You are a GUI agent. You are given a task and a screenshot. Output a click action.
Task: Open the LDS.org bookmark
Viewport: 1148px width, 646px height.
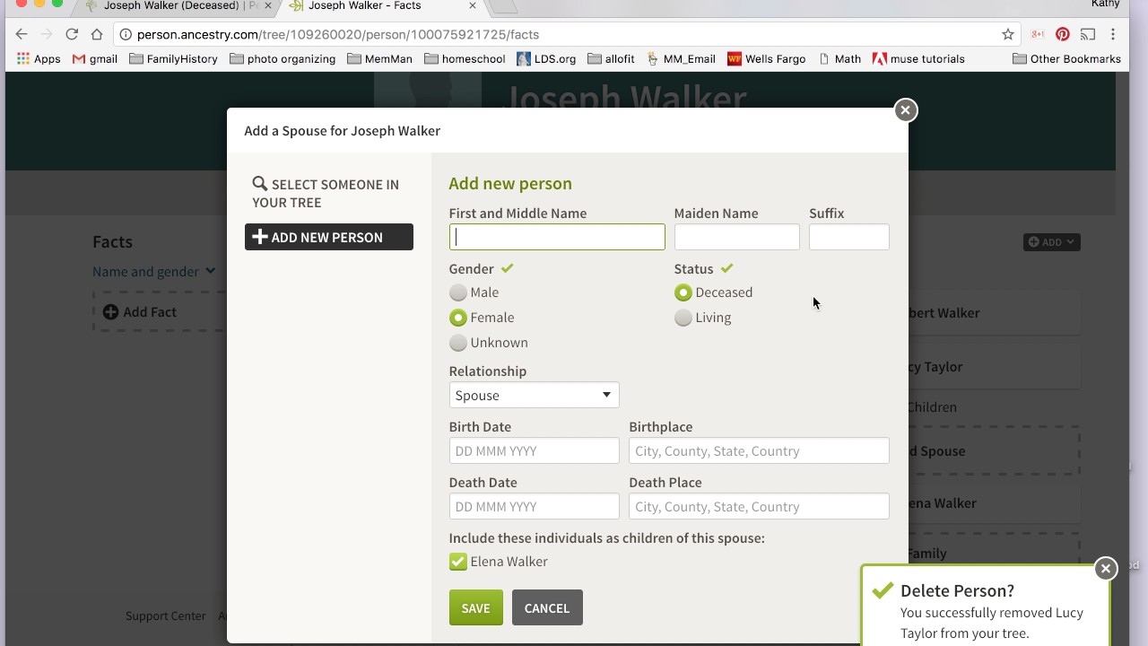click(x=546, y=59)
